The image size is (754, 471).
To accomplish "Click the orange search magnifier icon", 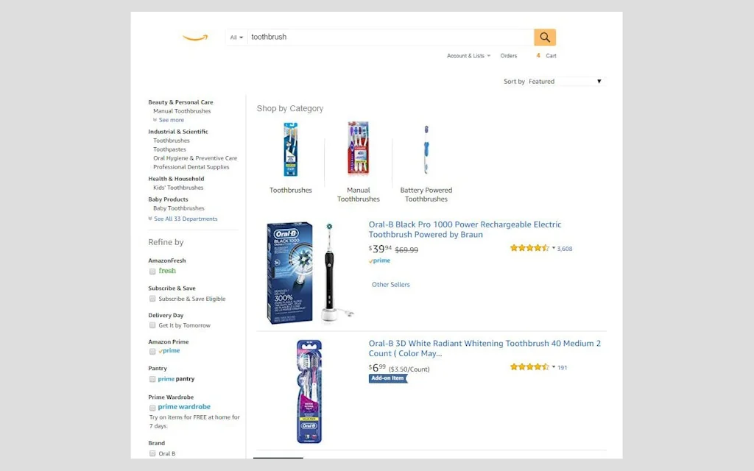I will tap(544, 36).
